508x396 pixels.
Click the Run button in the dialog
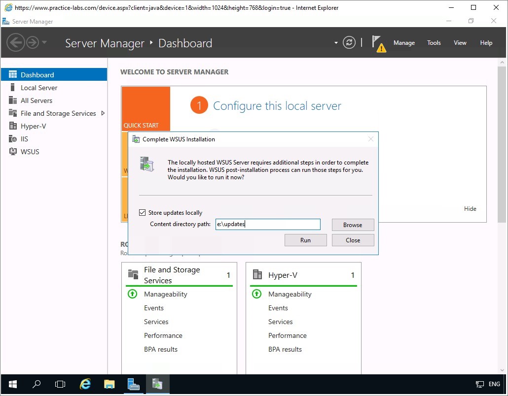tap(305, 240)
